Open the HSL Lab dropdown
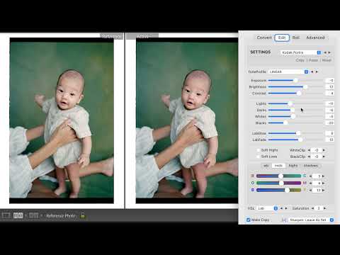Screen dimensions: 340x255 (267, 208)
